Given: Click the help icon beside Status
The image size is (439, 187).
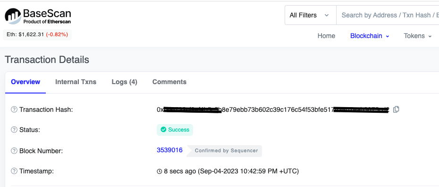Looking at the screenshot, I should (14, 130).
